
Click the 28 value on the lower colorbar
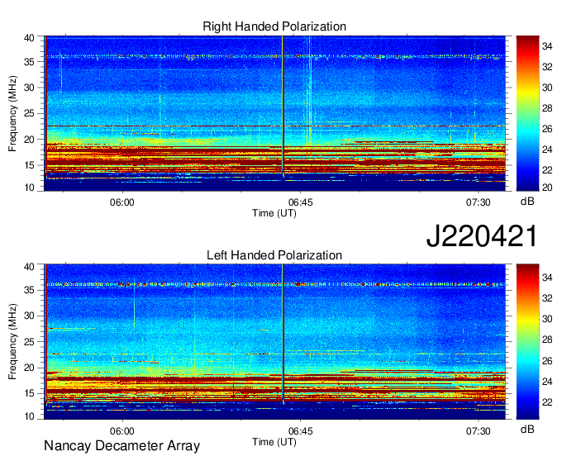click(x=547, y=340)
